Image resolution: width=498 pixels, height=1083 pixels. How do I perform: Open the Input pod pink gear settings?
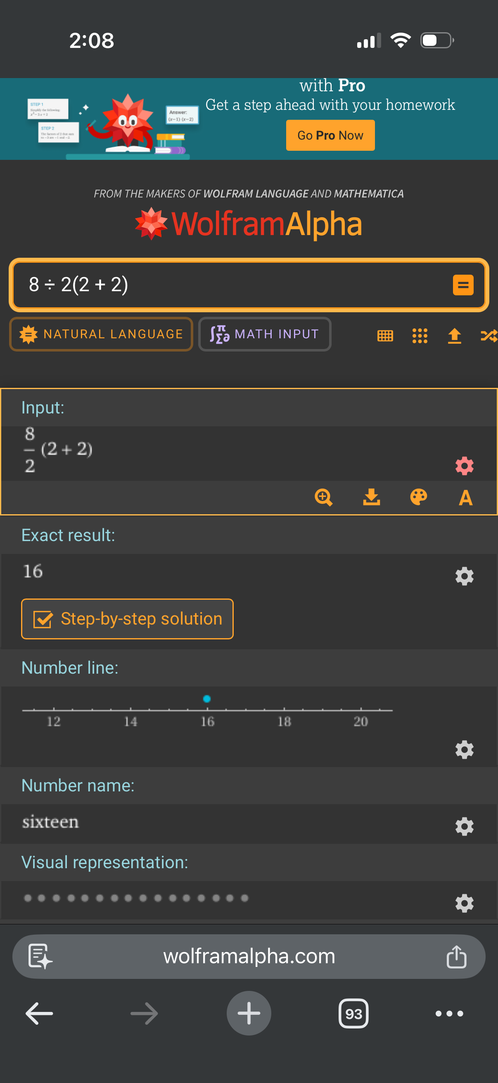pos(464,466)
